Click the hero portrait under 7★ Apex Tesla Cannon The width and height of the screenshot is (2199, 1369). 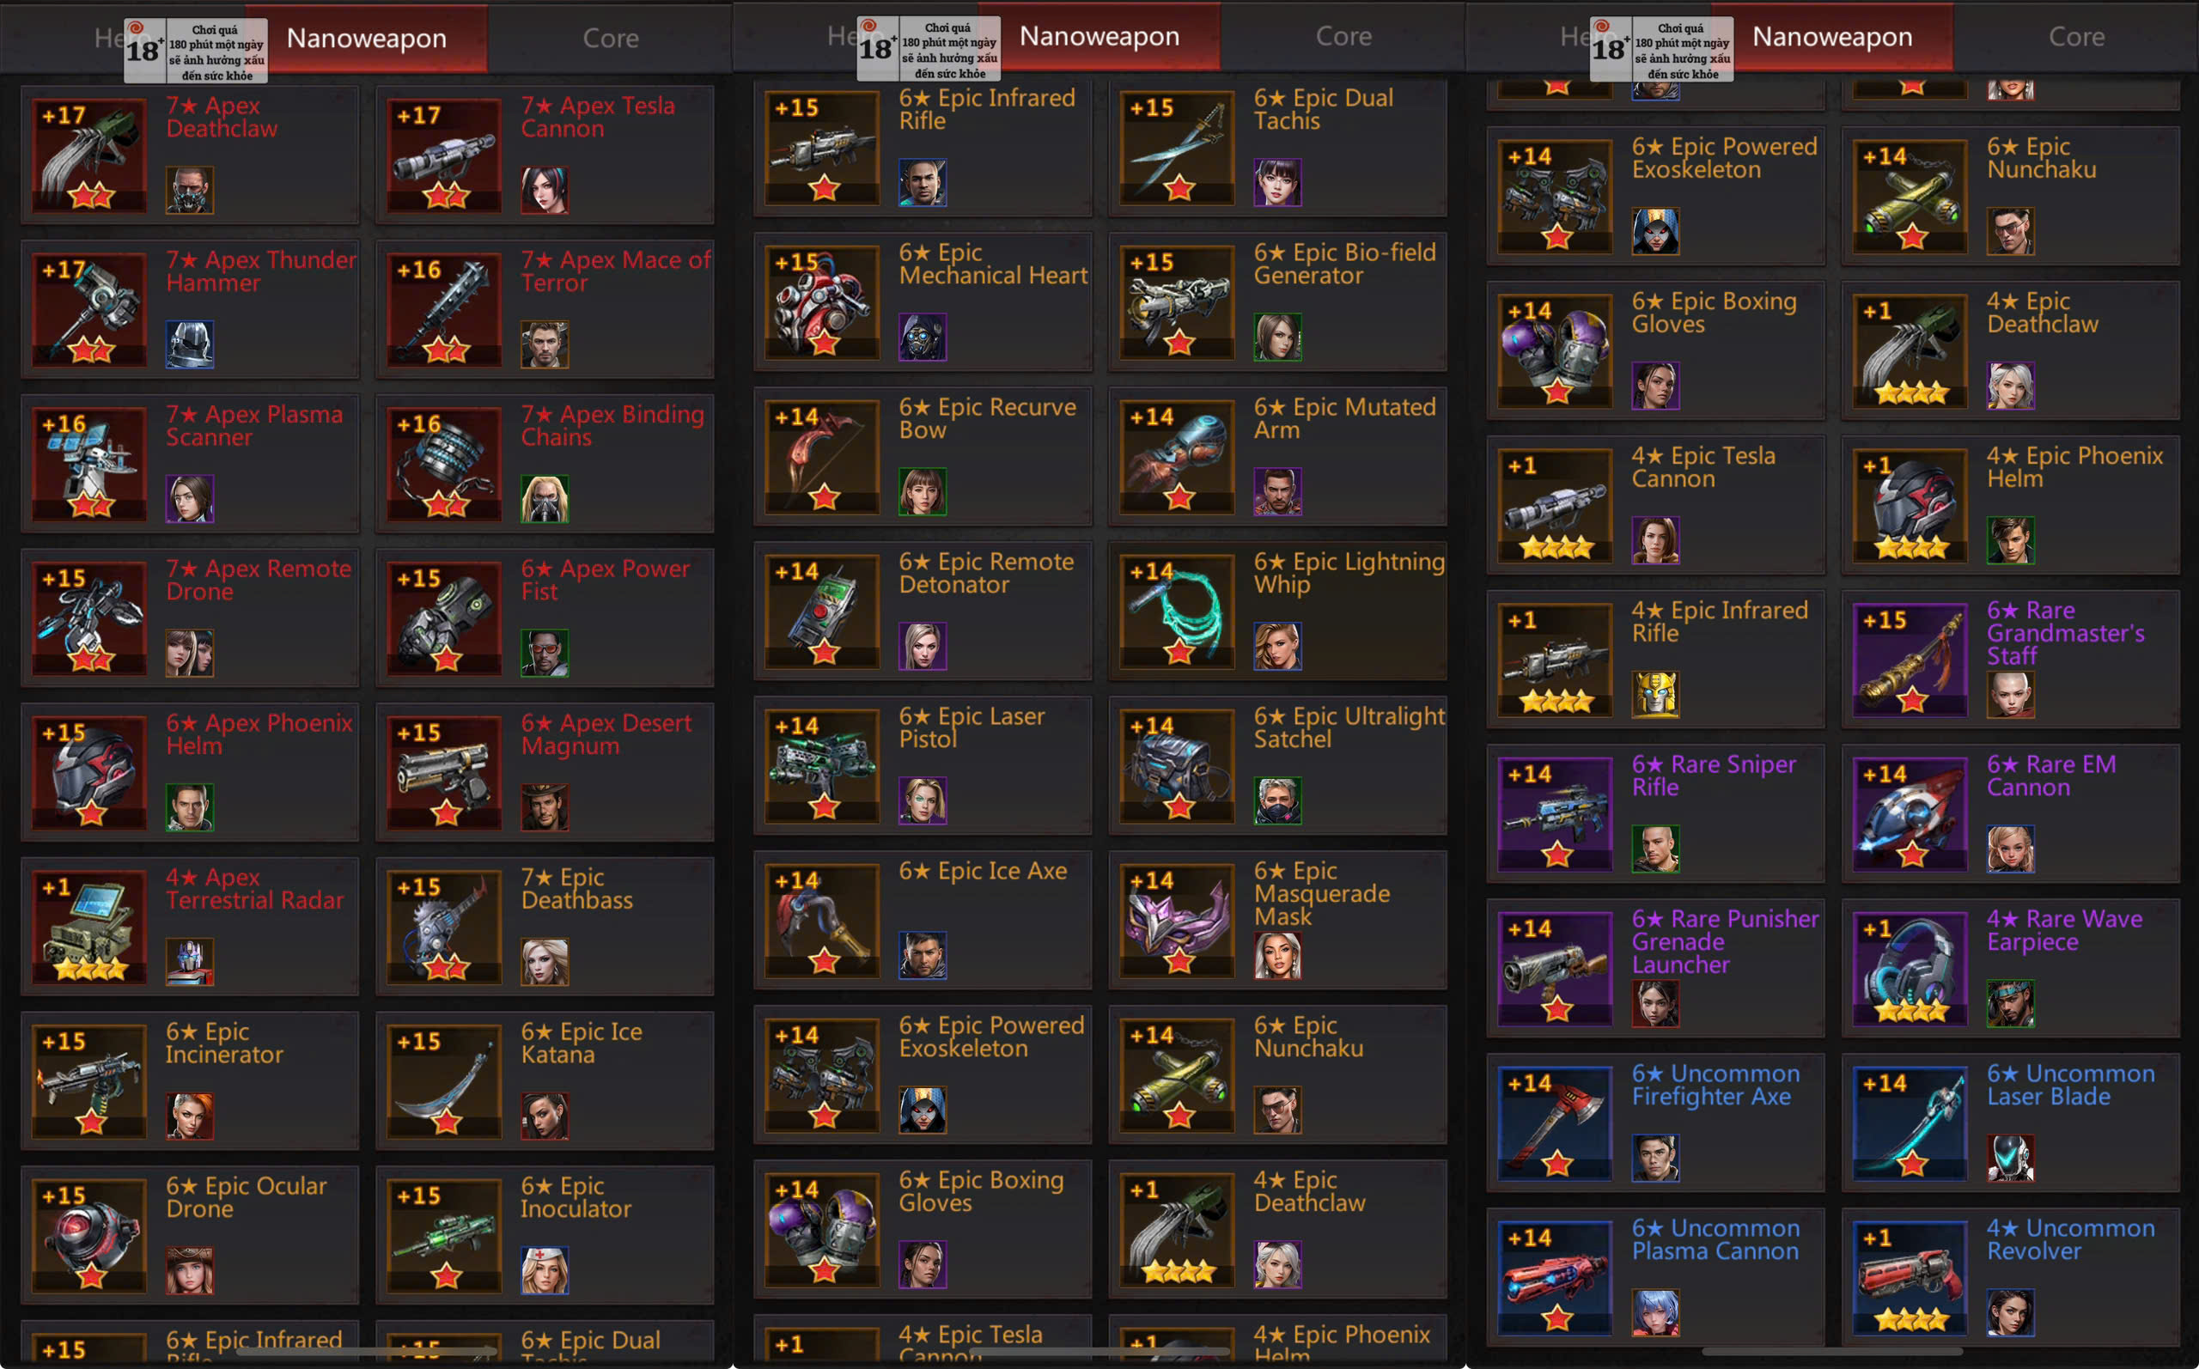tap(545, 190)
